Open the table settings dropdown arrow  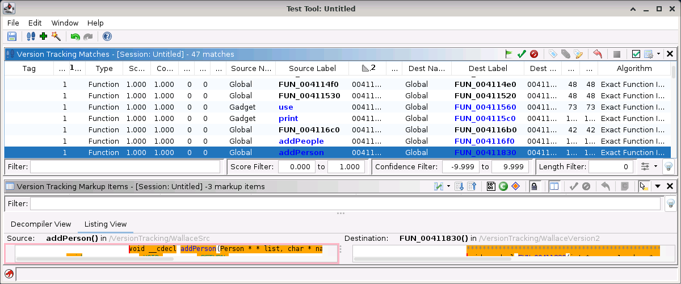(x=658, y=54)
